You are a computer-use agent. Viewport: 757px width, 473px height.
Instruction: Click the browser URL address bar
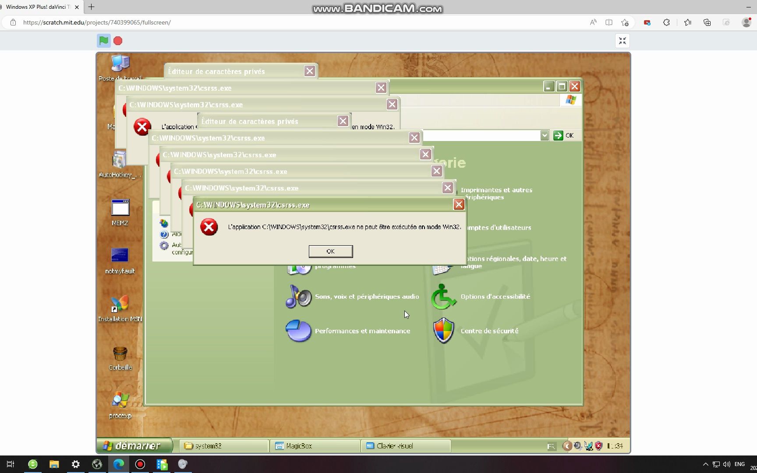302,22
